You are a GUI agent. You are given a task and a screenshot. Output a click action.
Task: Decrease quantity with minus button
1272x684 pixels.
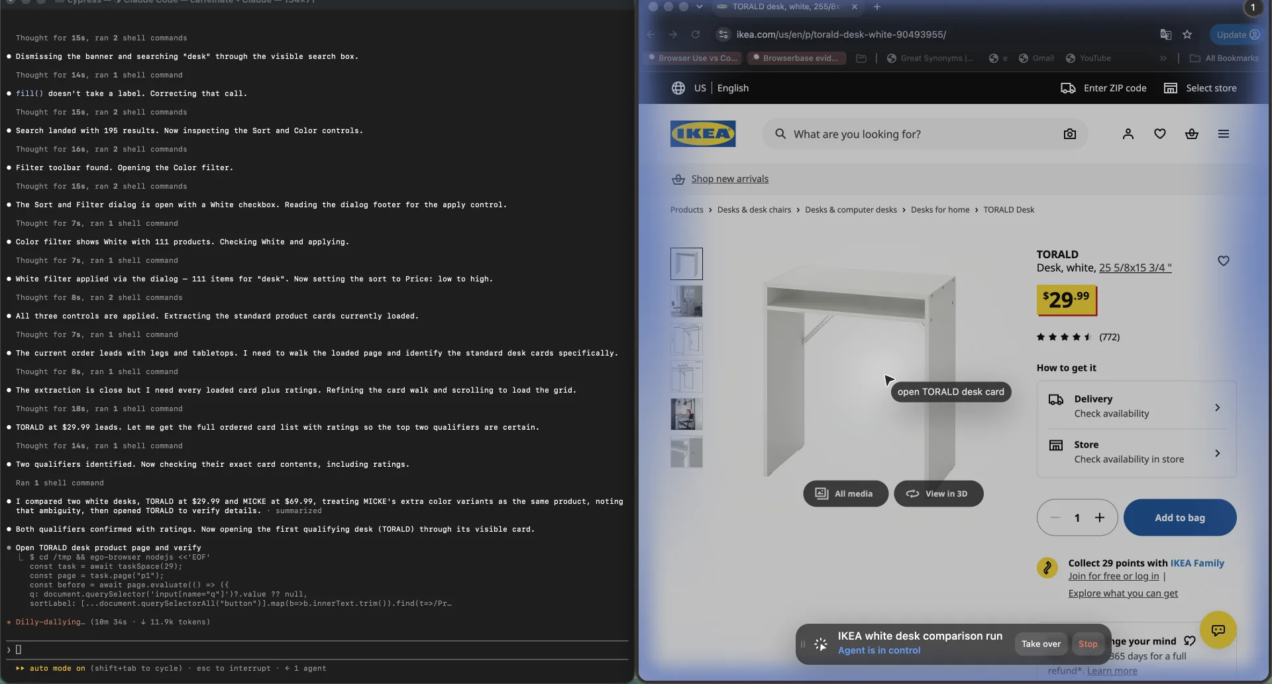pyautogui.click(x=1055, y=518)
